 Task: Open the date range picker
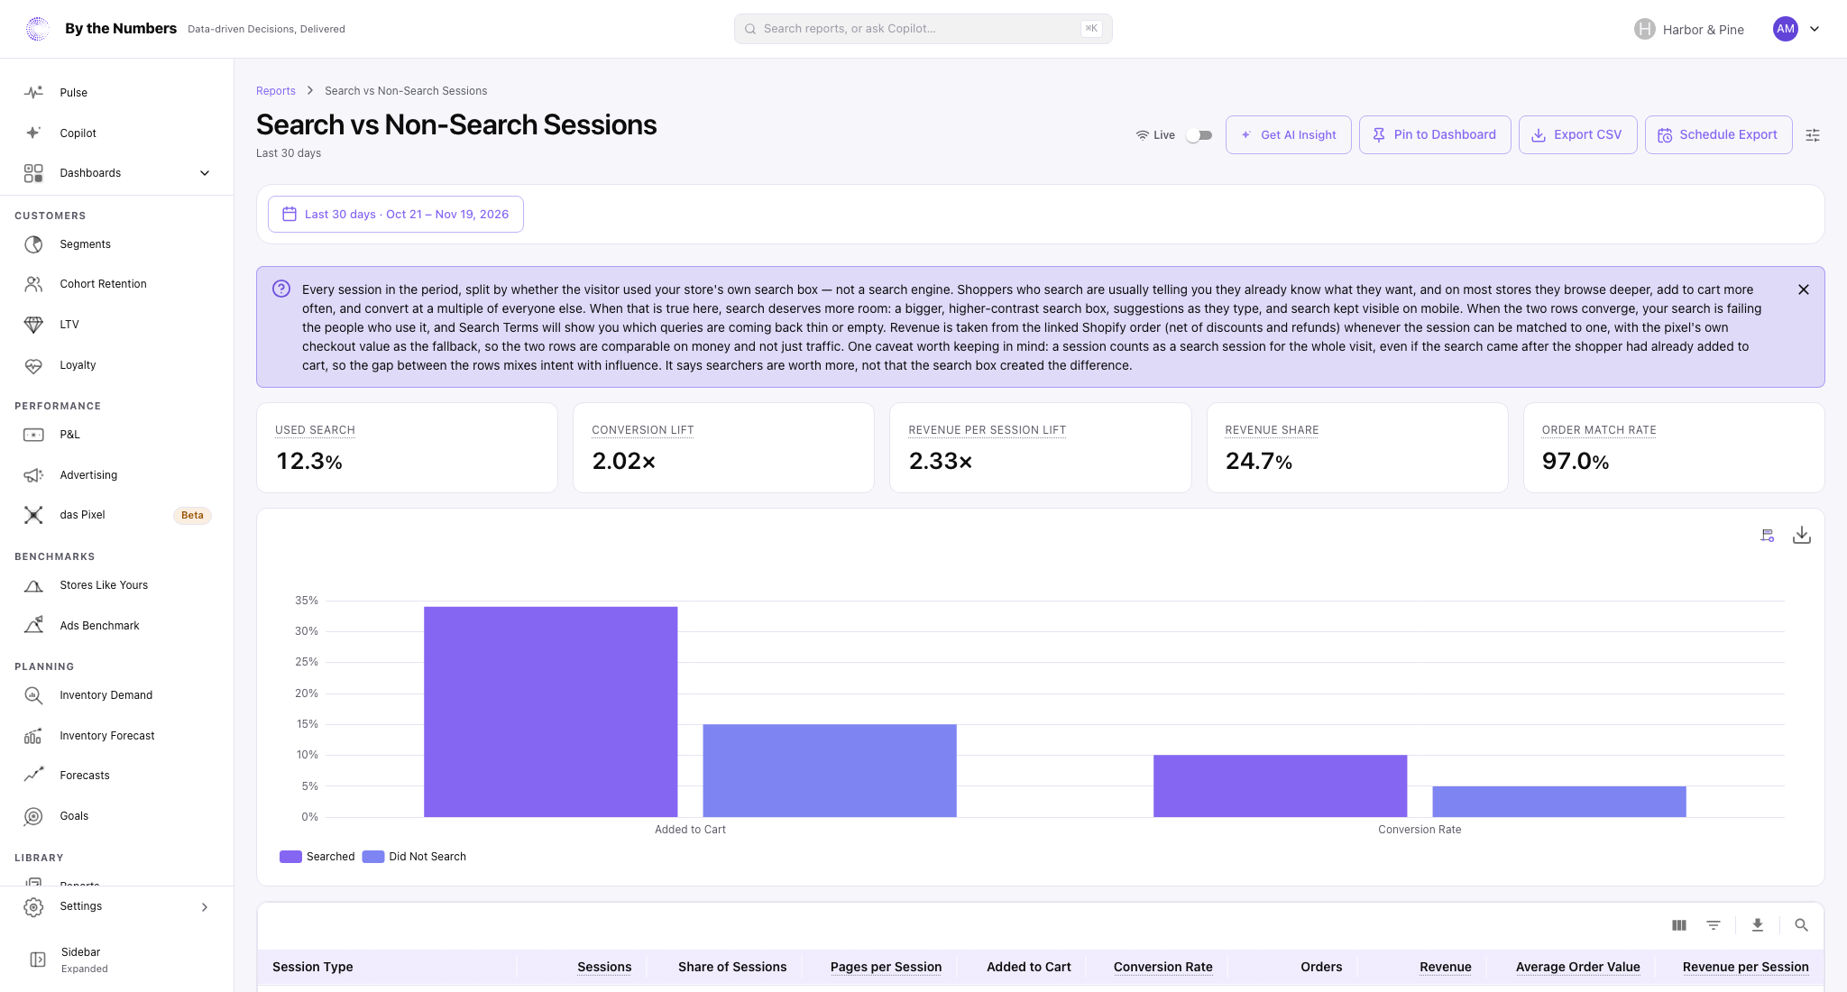point(396,215)
